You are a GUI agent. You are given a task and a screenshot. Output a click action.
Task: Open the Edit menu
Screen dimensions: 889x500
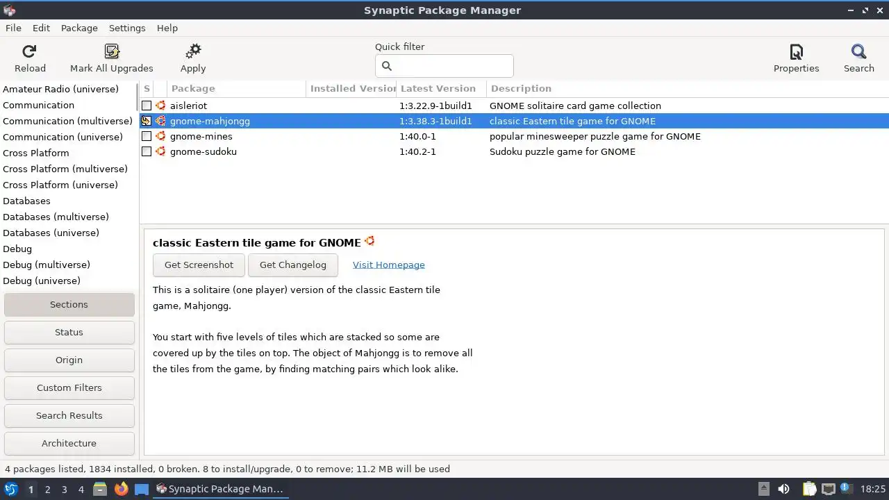tap(41, 28)
